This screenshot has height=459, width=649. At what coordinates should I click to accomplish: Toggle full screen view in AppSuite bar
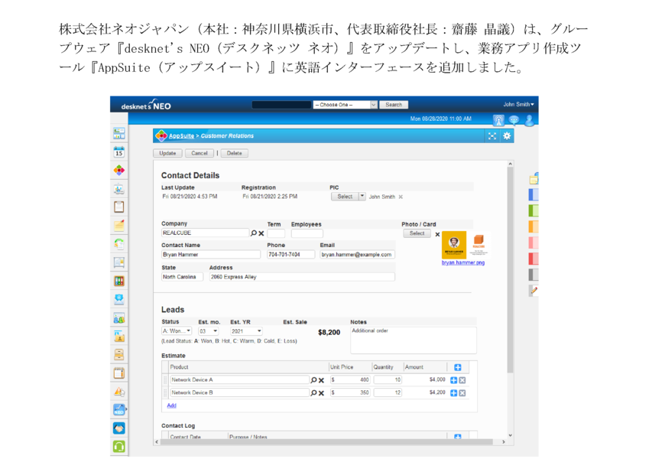click(492, 136)
